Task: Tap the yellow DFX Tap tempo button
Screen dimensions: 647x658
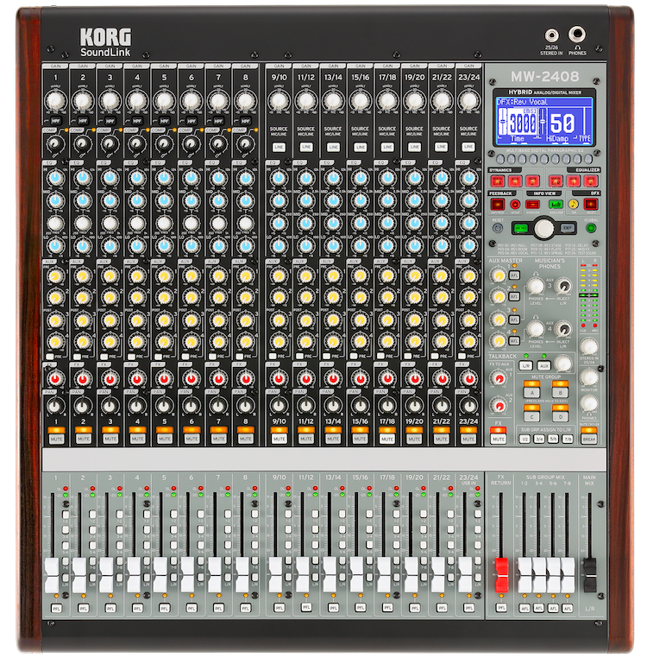Action: pyautogui.click(x=573, y=205)
